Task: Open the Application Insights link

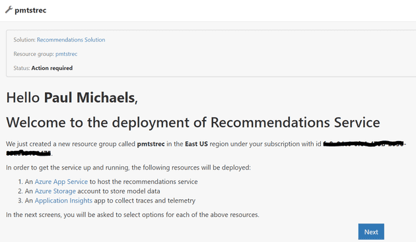Action: pos(63,200)
